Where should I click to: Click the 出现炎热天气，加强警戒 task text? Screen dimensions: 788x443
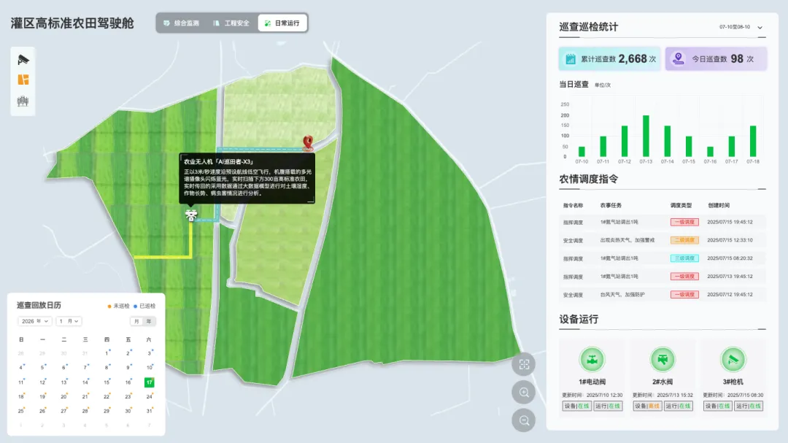[x=627, y=240]
